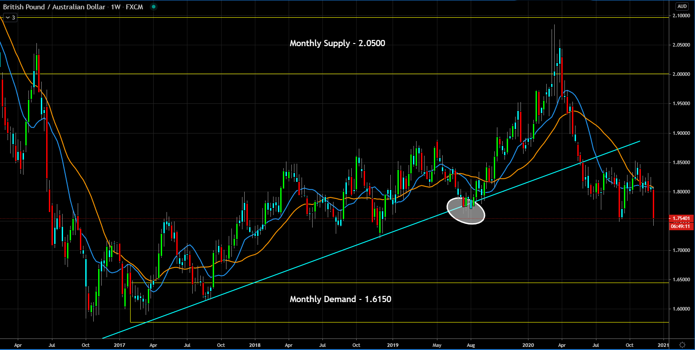The height and width of the screenshot is (350, 695).
Task: Select the Monthly Supply - 2.0500 text annotation
Action: (338, 43)
